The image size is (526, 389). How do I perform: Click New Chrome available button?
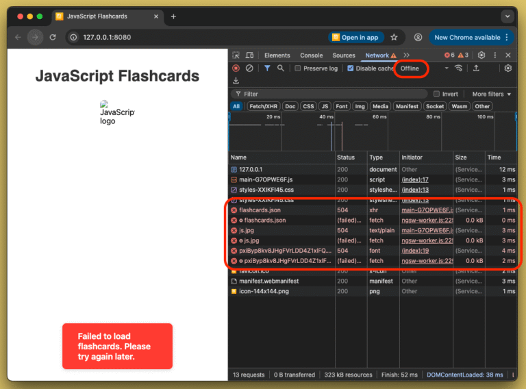pos(472,37)
